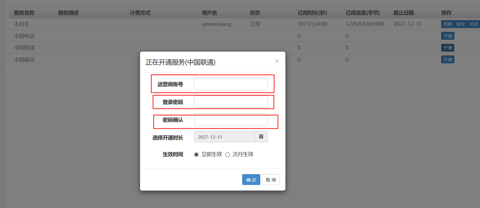Open the 选择开通时长 date field
Viewport: 480px width, 208px height.
[x=224, y=137]
